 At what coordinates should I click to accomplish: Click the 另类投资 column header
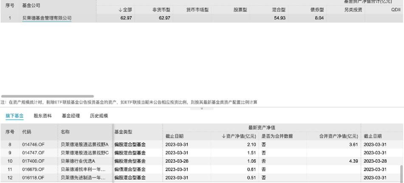point(353,10)
